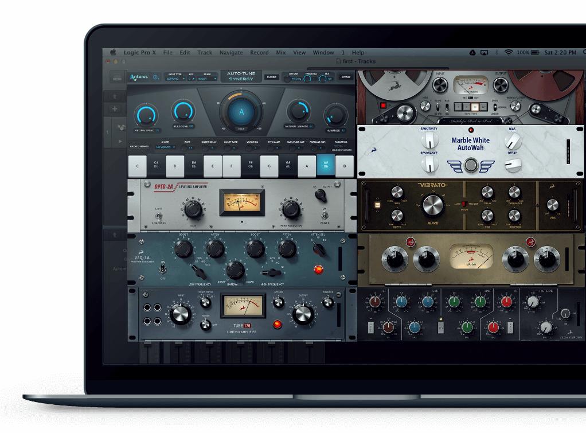The height and width of the screenshot is (433, 586).
Task: Open Auto-Tune settings gear icon
Action: click(x=156, y=77)
